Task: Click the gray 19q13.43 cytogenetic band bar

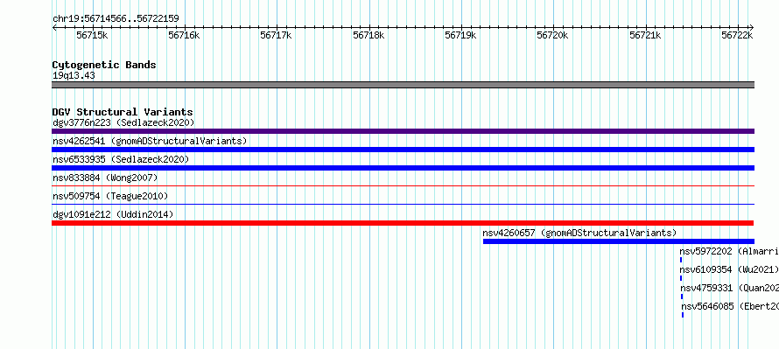Action: (x=403, y=85)
